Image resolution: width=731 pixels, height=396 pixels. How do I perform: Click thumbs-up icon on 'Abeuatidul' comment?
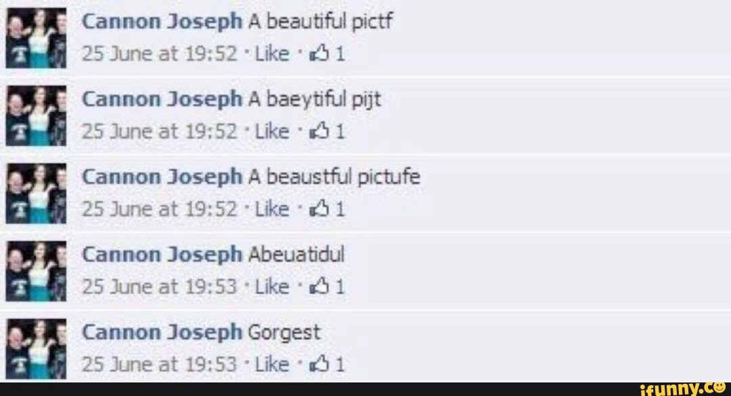319,287
